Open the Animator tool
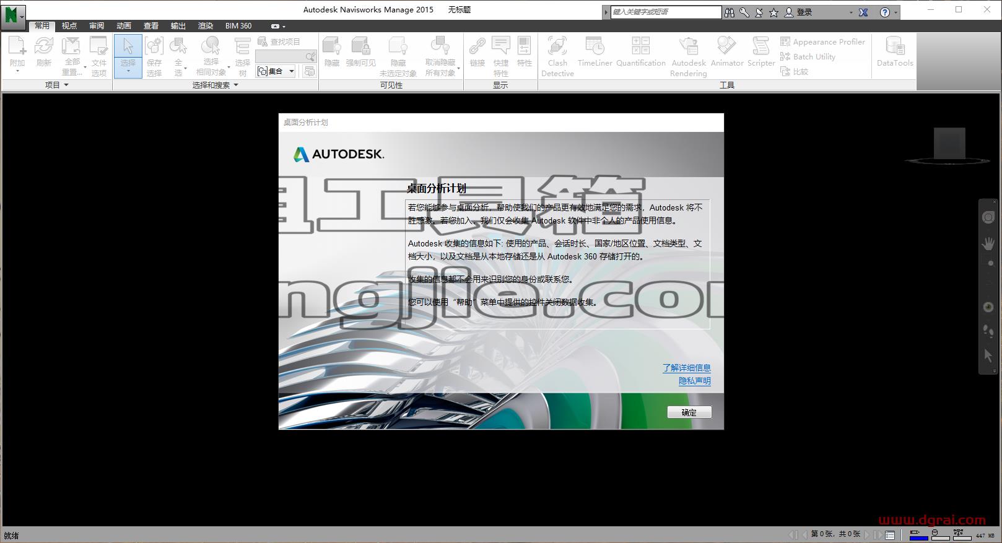This screenshot has height=543, width=1002. click(x=726, y=51)
